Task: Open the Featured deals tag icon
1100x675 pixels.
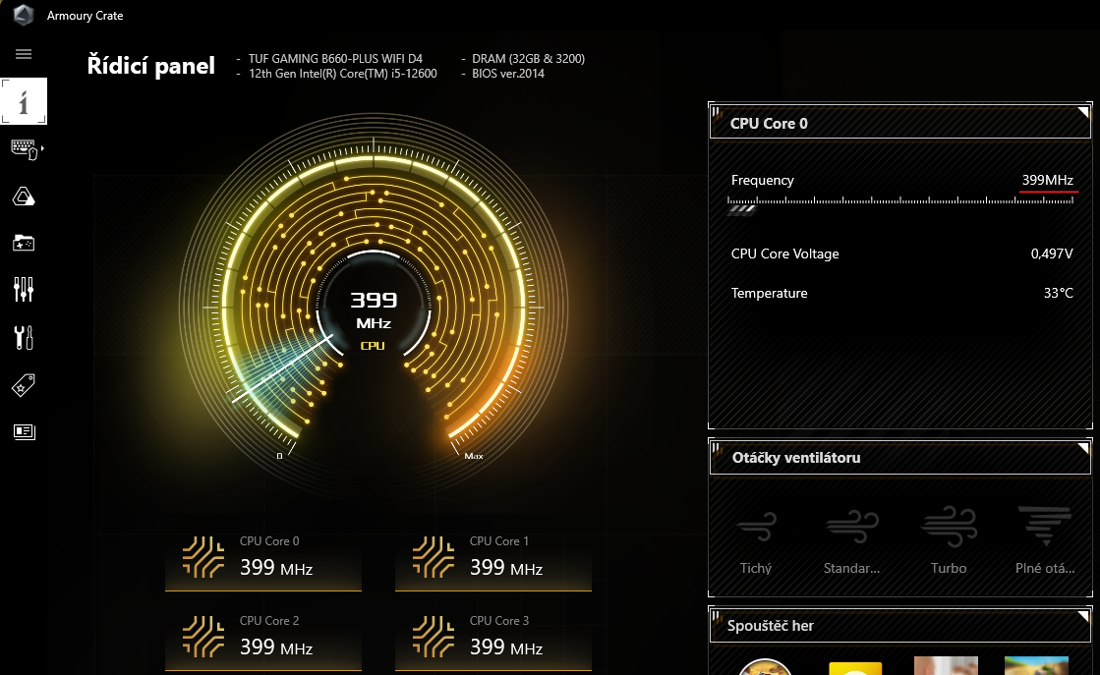Action: pyautogui.click(x=24, y=384)
